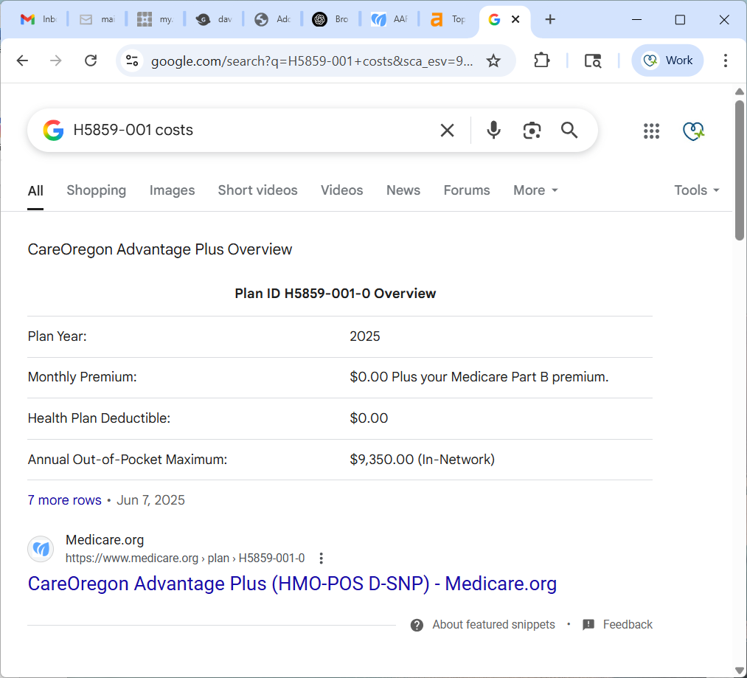Select the Plan Year value '2025'
Viewport: 747px width, 678px height.
tap(365, 336)
